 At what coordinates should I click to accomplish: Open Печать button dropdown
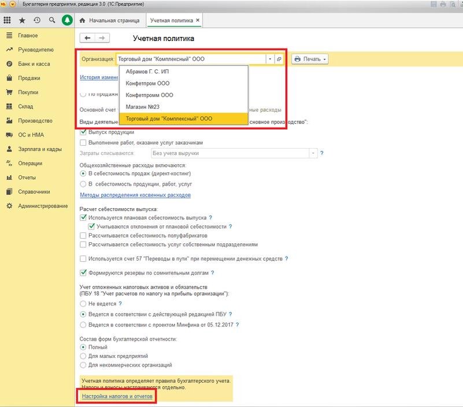[x=310, y=59]
